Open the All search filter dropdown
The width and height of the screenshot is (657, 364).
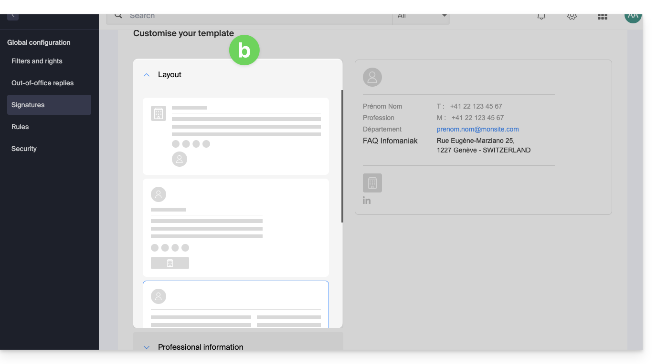(421, 17)
